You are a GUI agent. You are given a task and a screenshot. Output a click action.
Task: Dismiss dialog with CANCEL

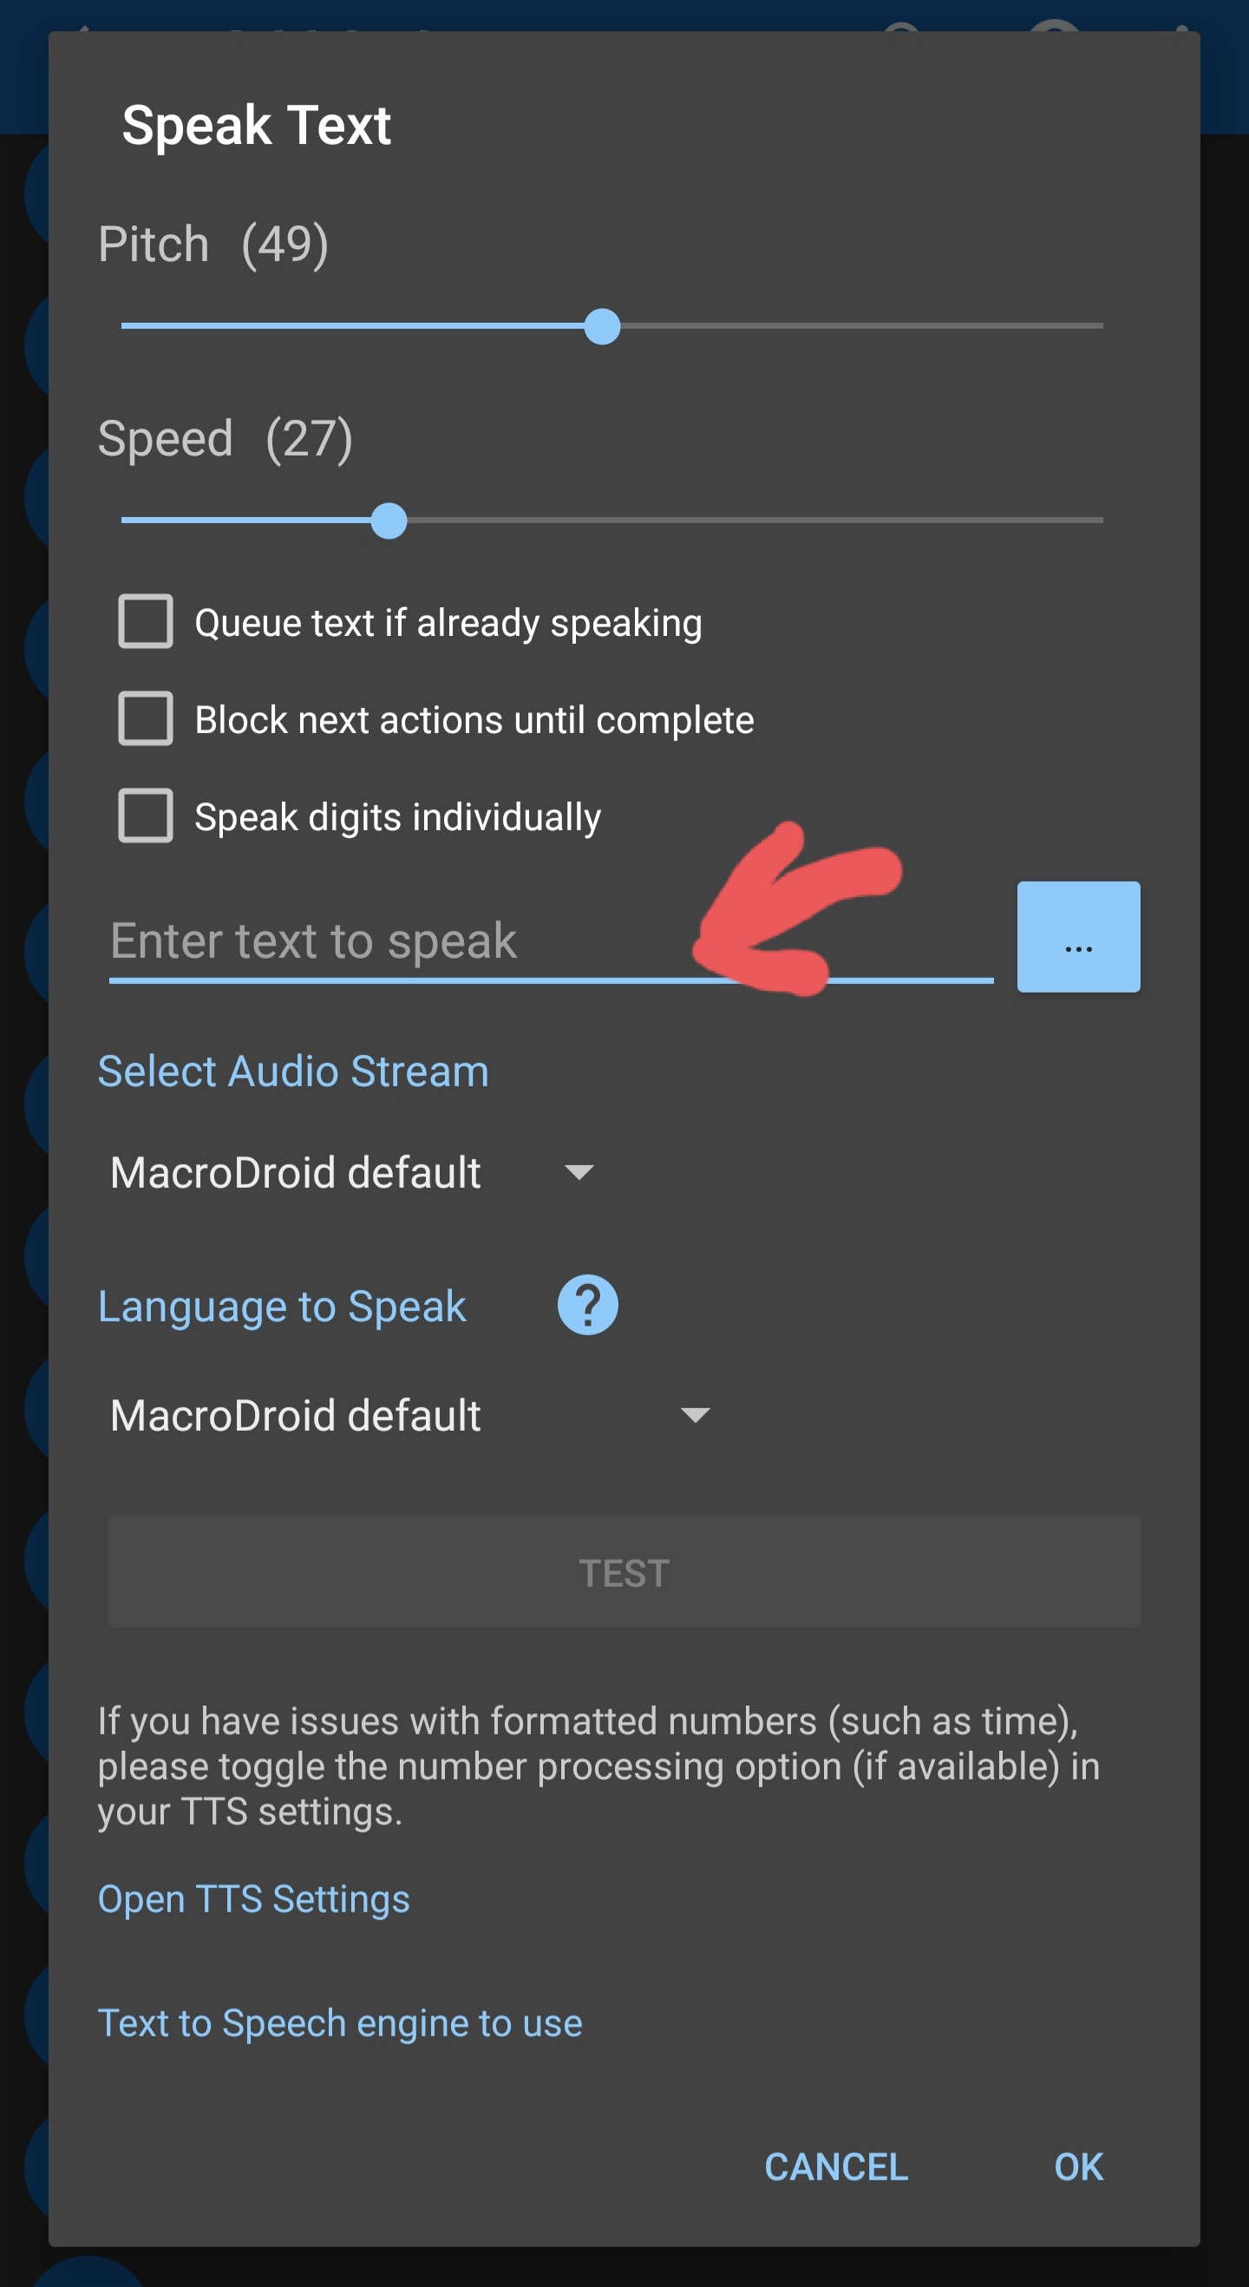click(x=836, y=2167)
